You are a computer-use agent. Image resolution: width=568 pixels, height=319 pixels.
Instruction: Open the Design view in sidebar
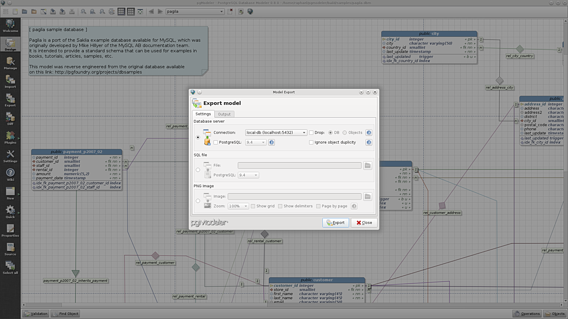click(10, 44)
